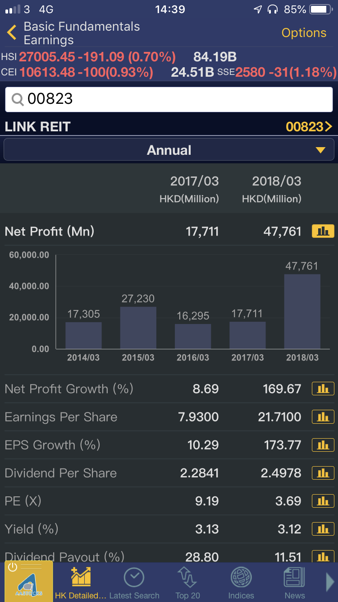The image size is (338, 602).
Task: Tap the 2015/03 bar labeled 27,230
Action: coord(138,328)
